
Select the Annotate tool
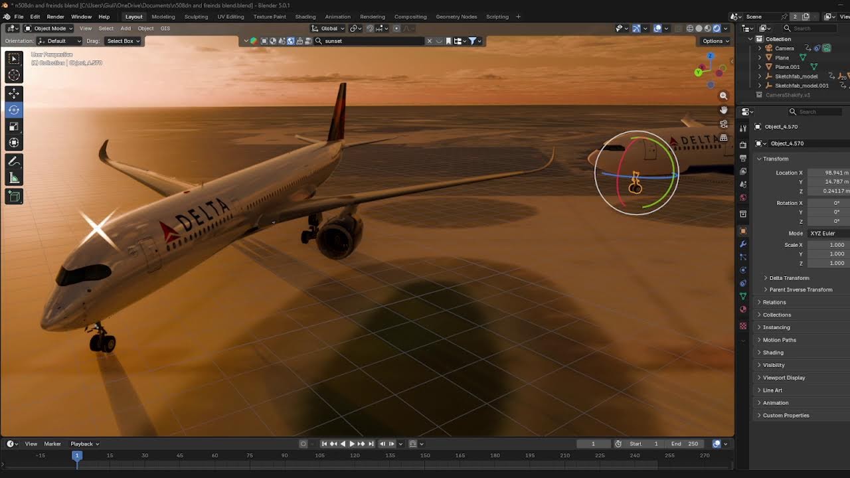coord(14,161)
